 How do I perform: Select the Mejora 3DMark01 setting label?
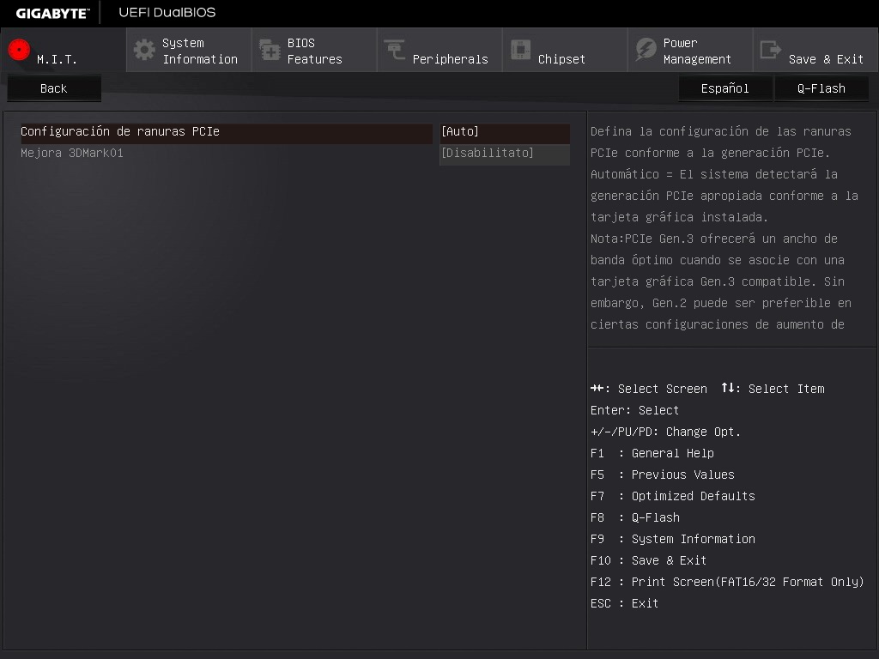click(72, 154)
